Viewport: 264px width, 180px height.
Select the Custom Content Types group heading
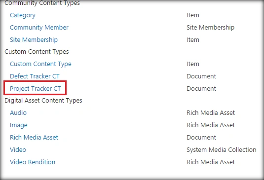(x=37, y=52)
